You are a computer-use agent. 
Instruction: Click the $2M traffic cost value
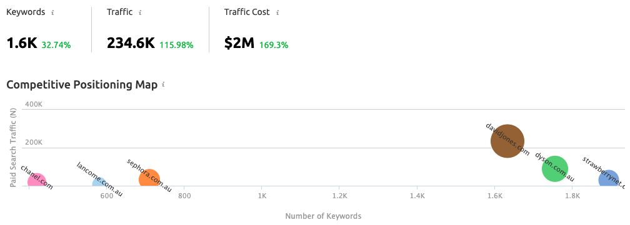[x=239, y=43]
